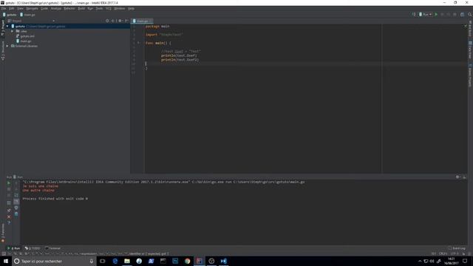Expand the .idea folder
The height and width of the screenshot is (266, 473).
13,31
